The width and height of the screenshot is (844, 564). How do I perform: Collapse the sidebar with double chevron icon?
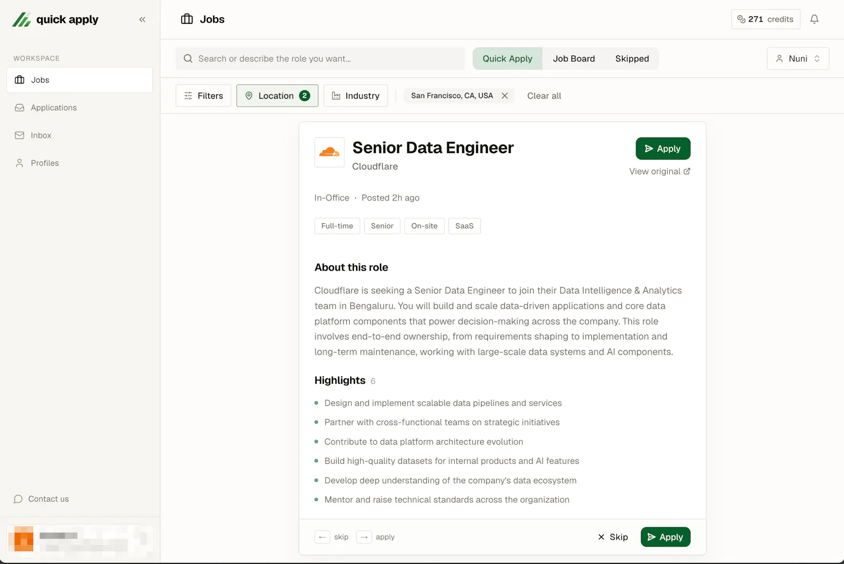(142, 20)
